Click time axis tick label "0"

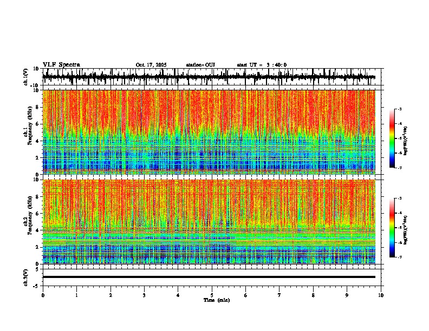[43, 295]
